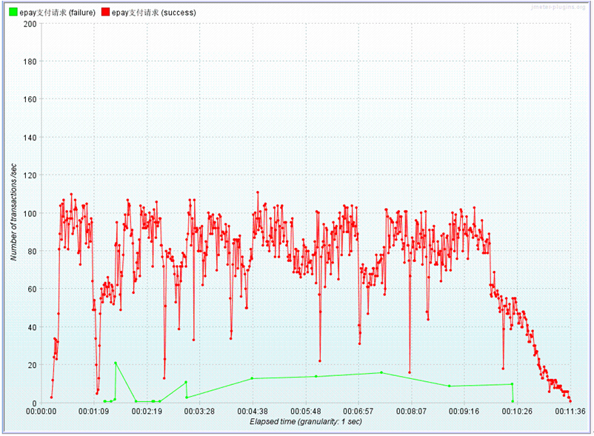
Task: Click the y-axis label 160
Action: (x=30, y=99)
